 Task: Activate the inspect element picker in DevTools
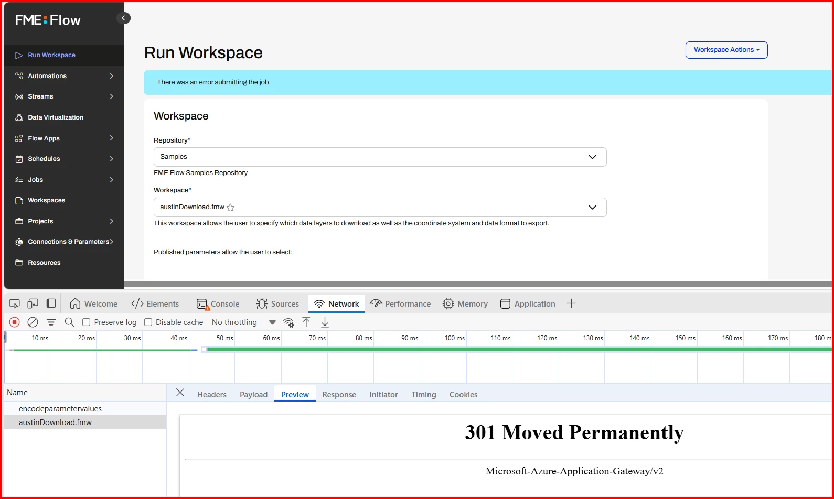15,303
